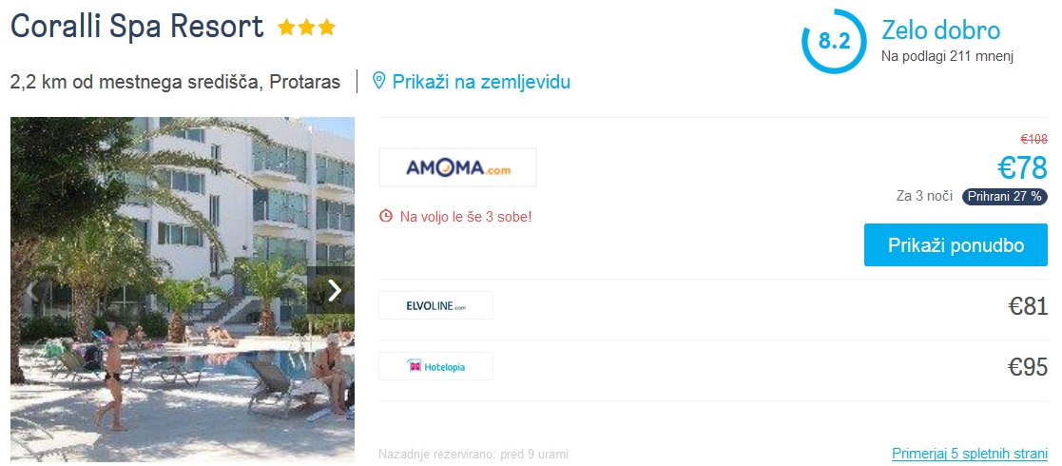Click the three-star rating icons
The image size is (1062, 466).
pyautogui.click(x=306, y=27)
